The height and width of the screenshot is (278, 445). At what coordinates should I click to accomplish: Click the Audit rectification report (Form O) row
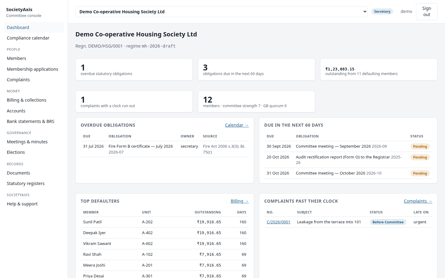coord(348,160)
